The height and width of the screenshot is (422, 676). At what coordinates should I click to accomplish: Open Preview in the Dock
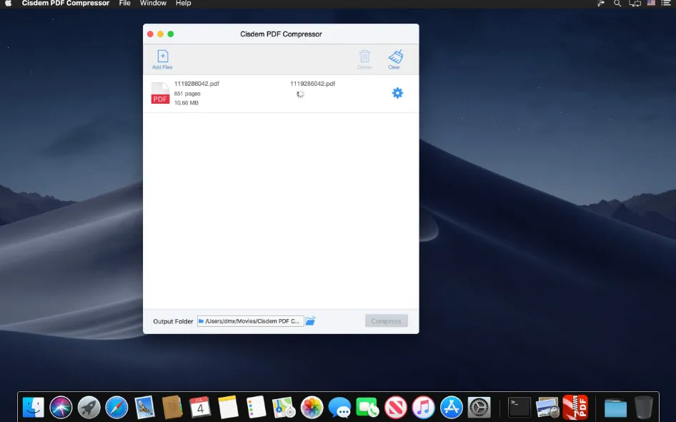click(x=547, y=407)
